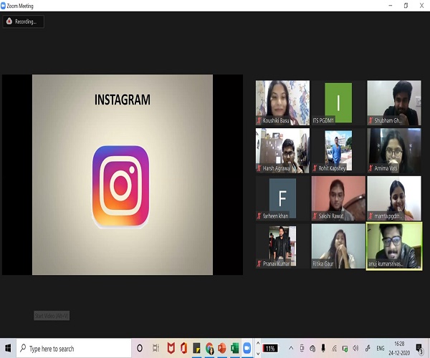Click muted mic icon on Shubham Gh...

pos(371,120)
